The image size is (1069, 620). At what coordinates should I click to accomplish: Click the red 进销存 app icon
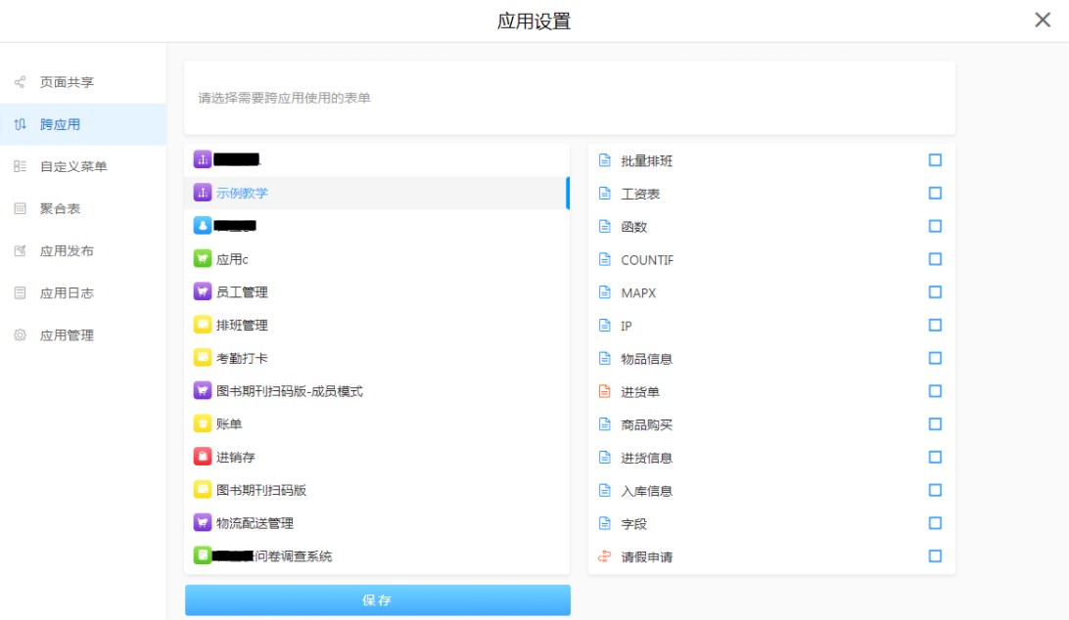point(203,457)
